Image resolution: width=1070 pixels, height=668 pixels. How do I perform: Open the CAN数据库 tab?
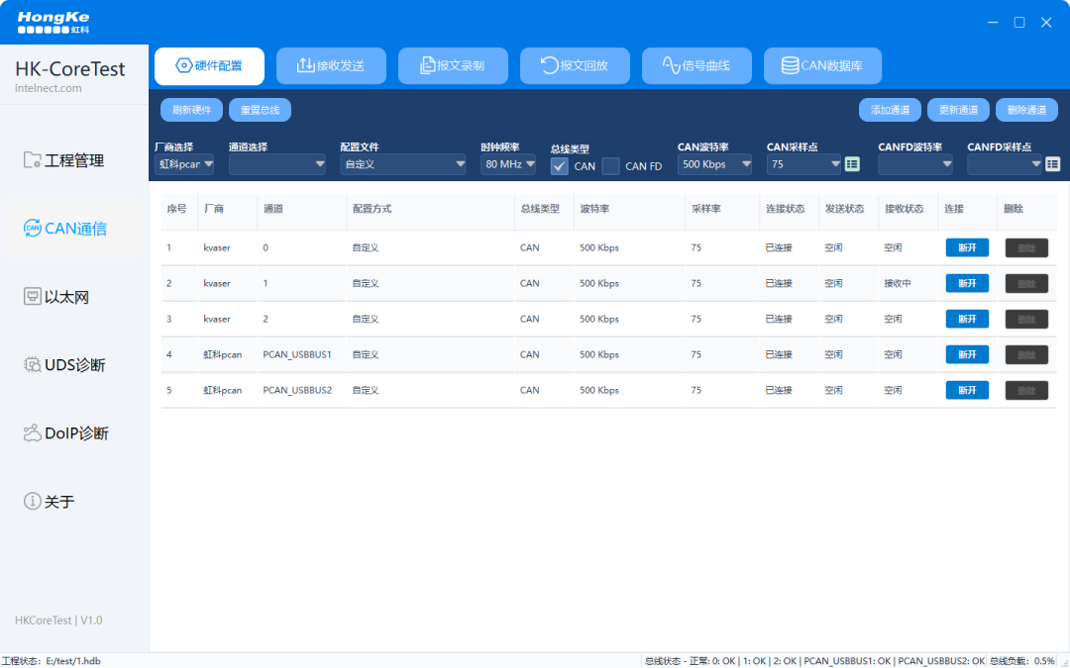tap(823, 66)
